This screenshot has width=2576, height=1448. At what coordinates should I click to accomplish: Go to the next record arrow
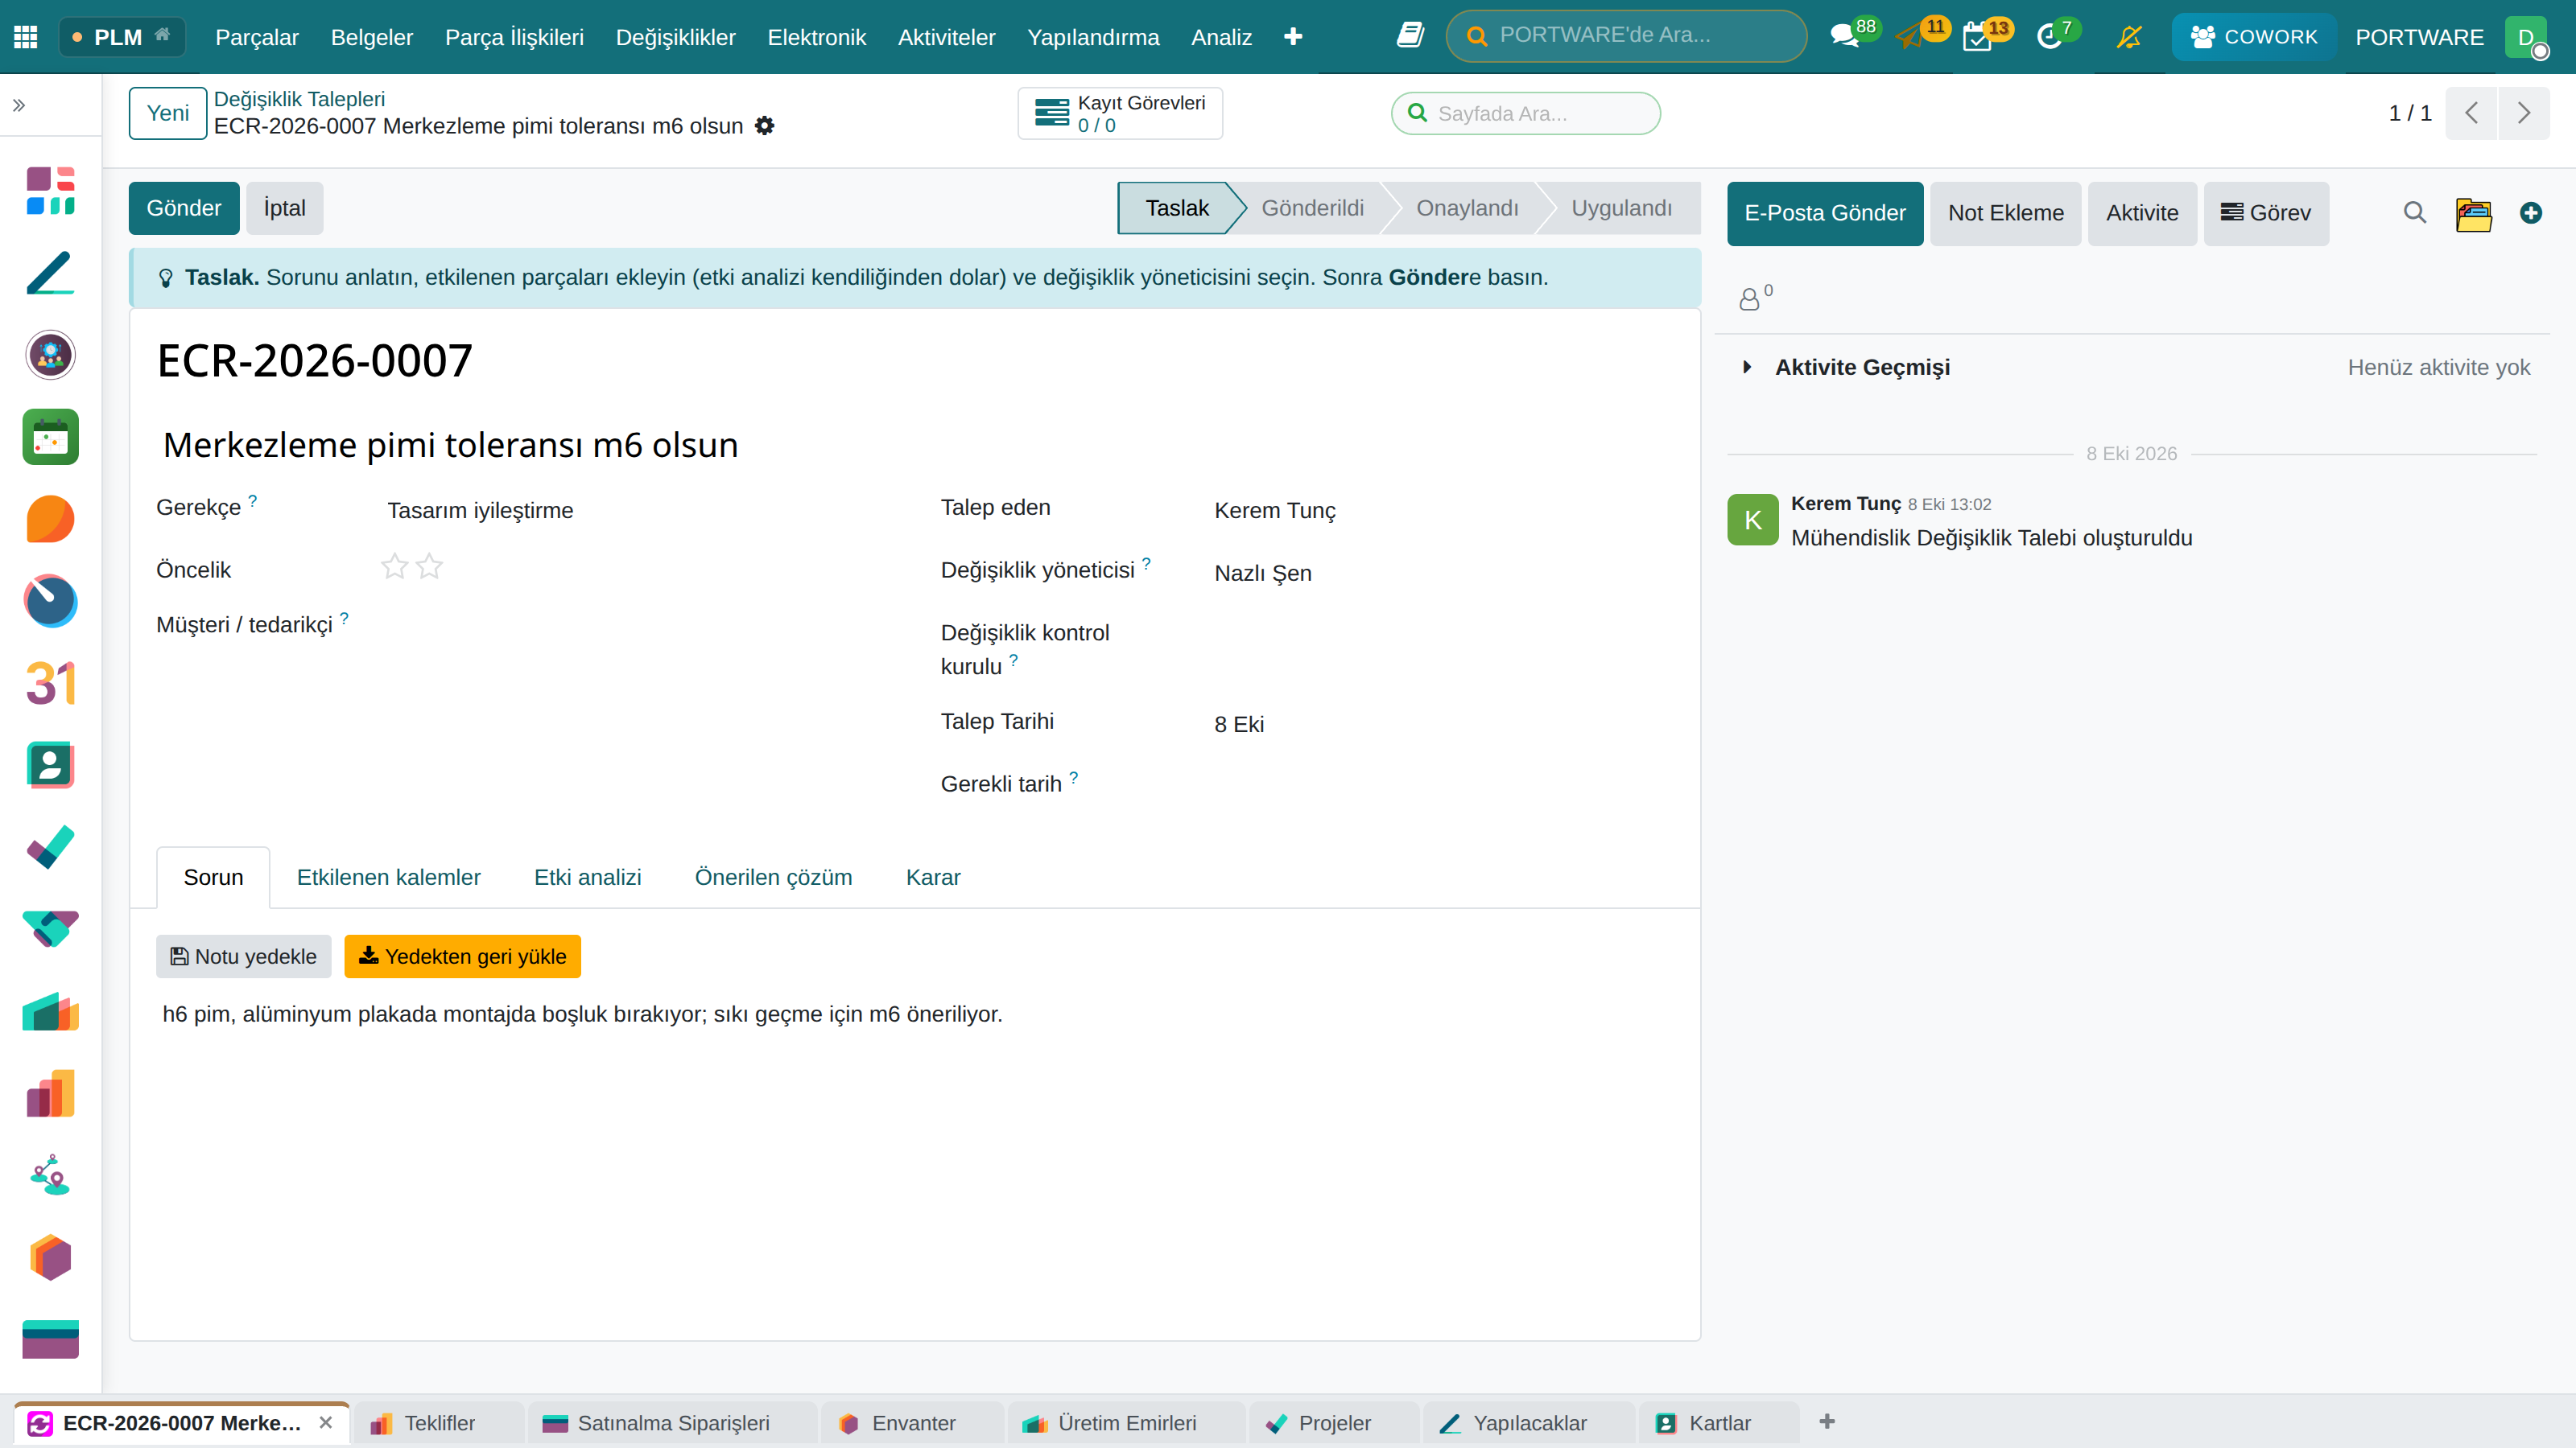2524,113
